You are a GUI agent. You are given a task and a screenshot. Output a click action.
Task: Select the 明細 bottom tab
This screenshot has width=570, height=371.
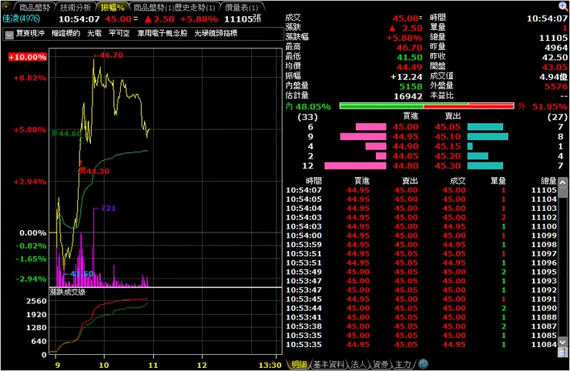[299, 364]
